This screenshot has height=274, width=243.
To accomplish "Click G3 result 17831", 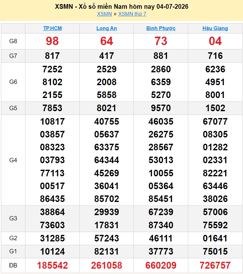I will (x=106, y=225).
